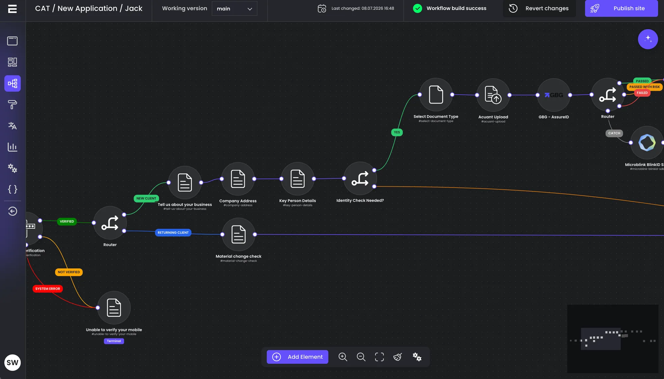Click the tidy-up broom icon

point(397,357)
